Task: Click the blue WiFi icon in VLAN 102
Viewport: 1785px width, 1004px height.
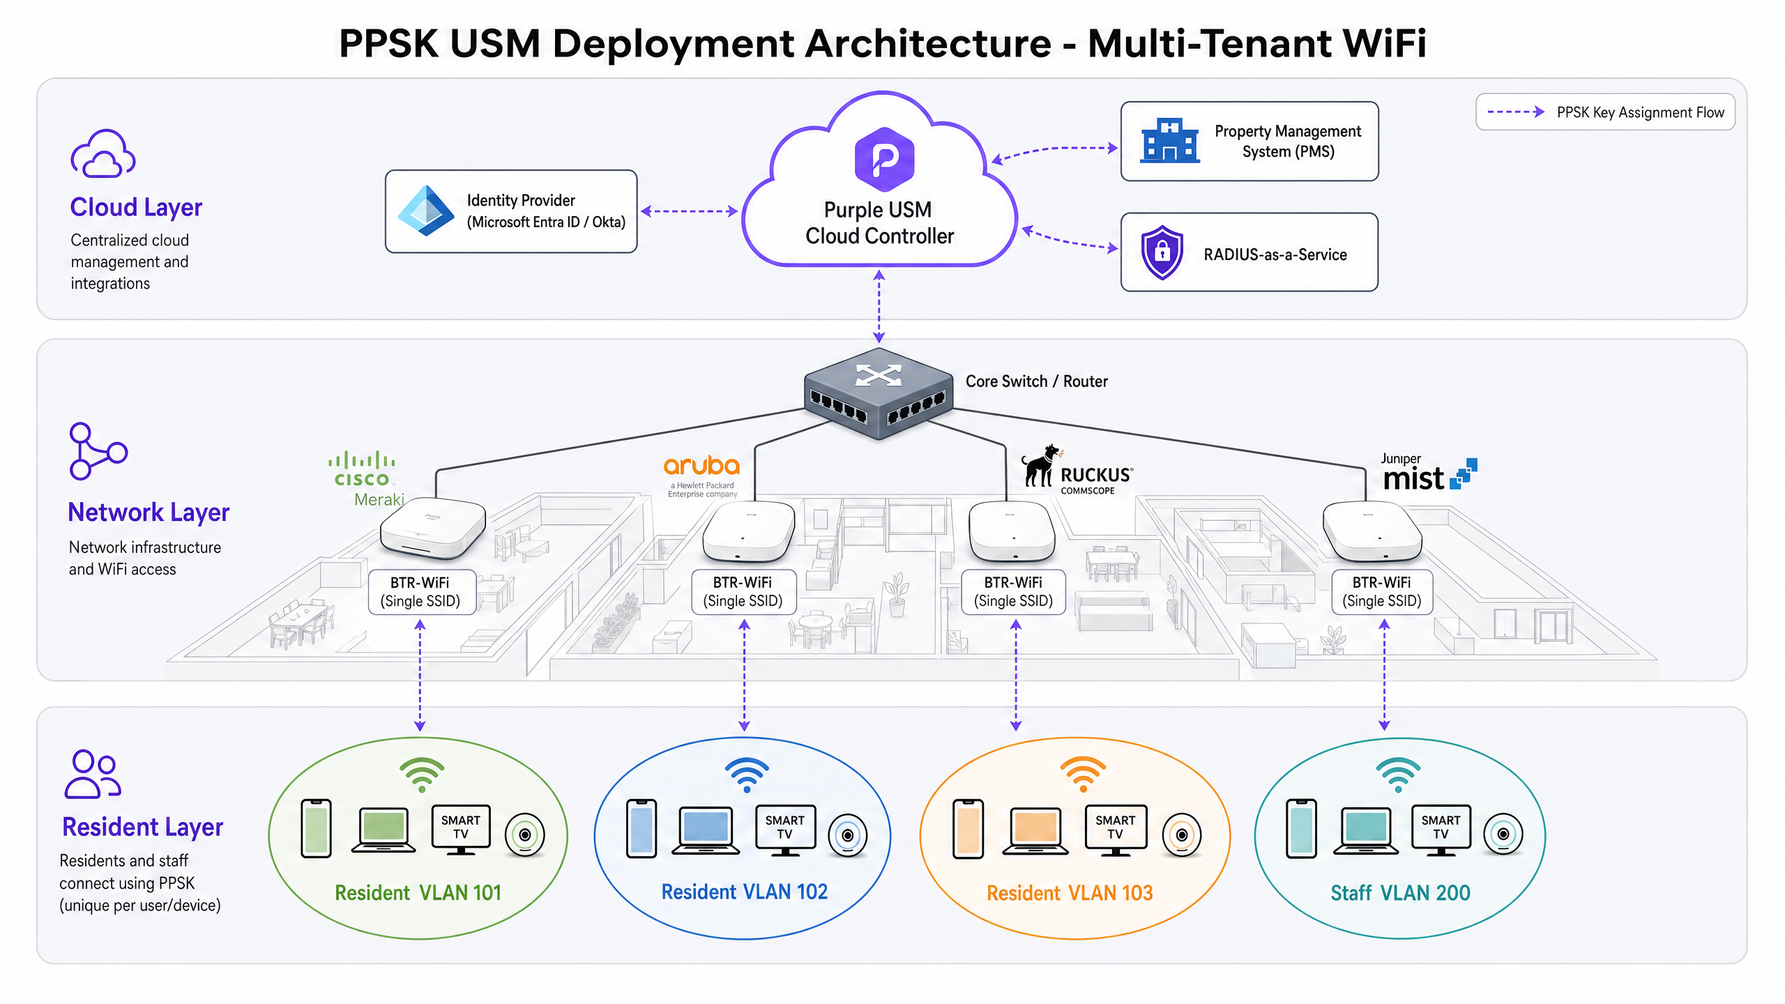Action: (747, 775)
